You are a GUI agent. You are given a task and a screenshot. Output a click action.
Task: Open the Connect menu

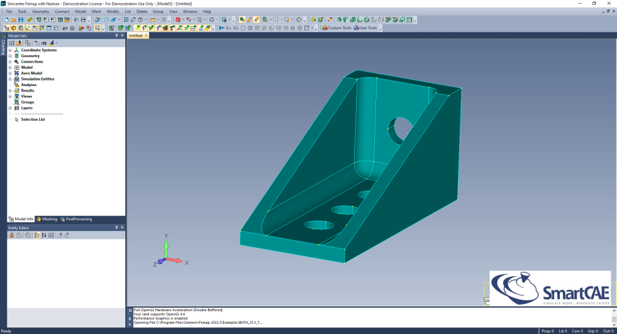[62, 11]
